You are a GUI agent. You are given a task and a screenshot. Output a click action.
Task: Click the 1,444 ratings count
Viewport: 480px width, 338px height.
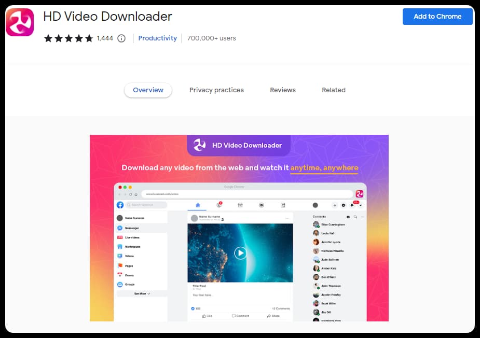[x=105, y=38]
